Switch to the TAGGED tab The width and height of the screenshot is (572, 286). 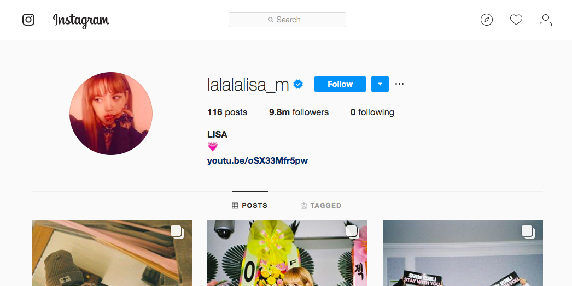pyautogui.click(x=321, y=205)
